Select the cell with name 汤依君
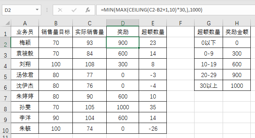The height and width of the screenshot is (138, 255). [x=25, y=75]
